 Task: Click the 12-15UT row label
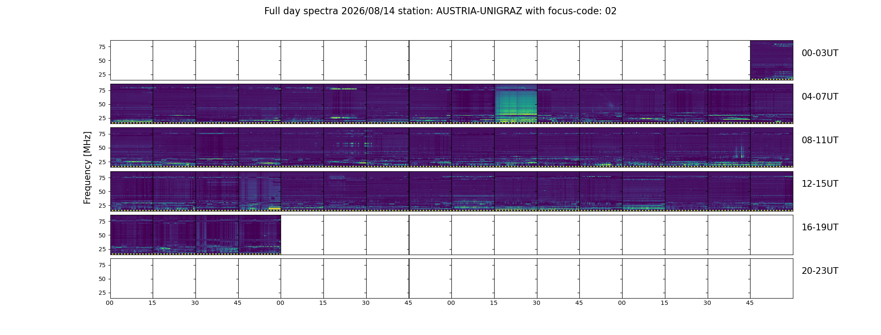click(820, 184)
